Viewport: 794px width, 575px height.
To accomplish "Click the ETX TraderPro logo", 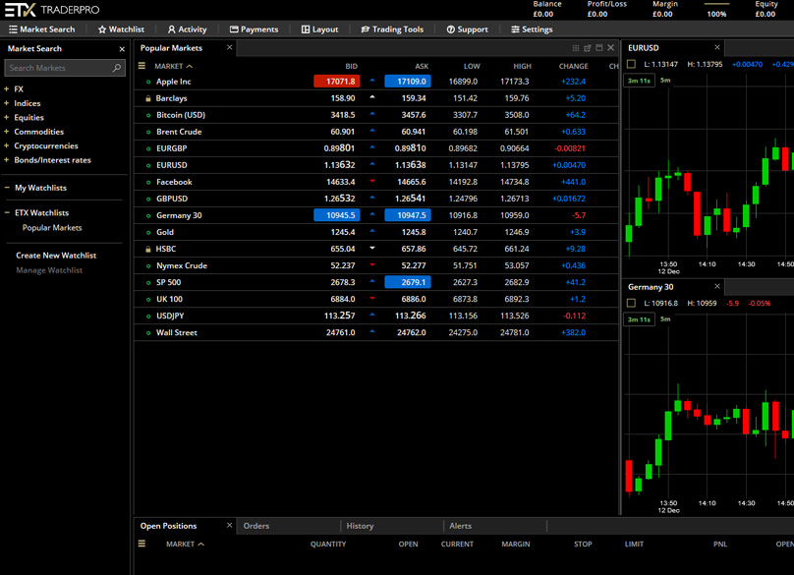I will coord(52,10).
